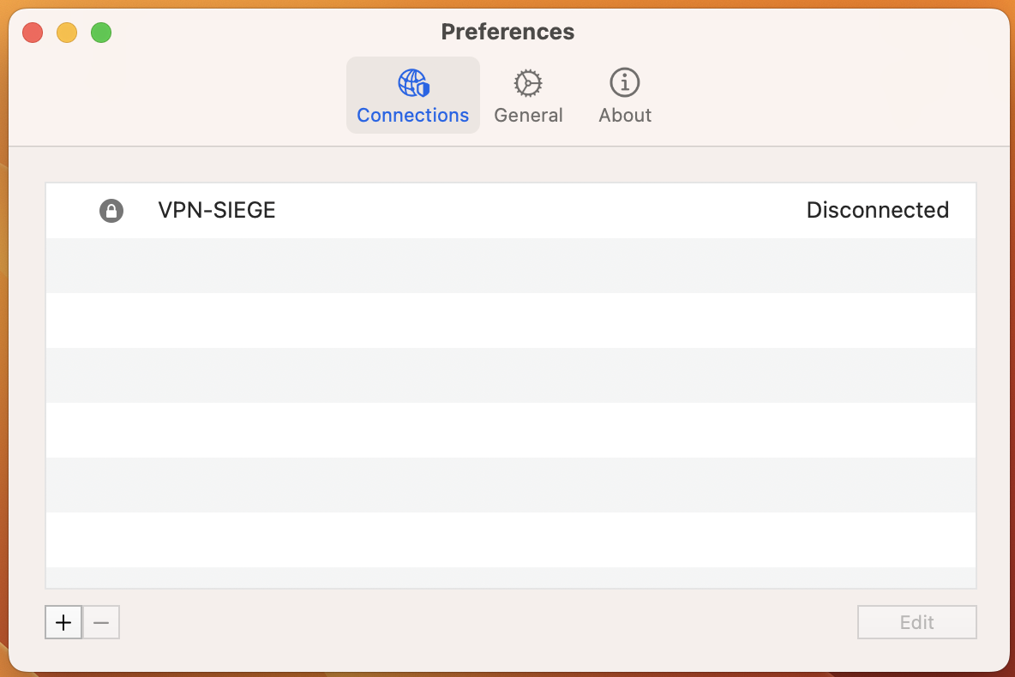Click the lock icon beside VPN-SIEGE
The height and width of the screenshot is (677, 1015).
111,211
